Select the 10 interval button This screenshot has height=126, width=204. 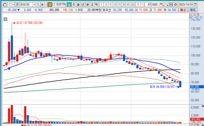pos(115,5)
